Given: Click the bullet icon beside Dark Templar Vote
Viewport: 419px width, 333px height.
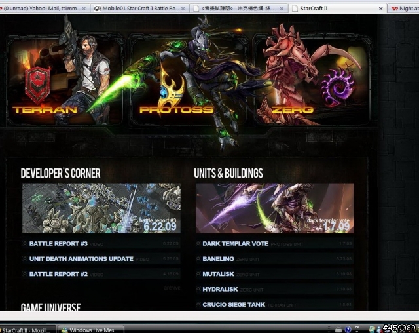Looking at the screenshot, I should click(x=198, y=243).
